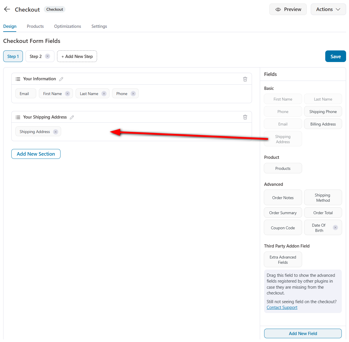The width and height of the screenshot is (349, 342).
Task: Open the Settings tab
Action: pyautogui.click(x=99, y=26)
